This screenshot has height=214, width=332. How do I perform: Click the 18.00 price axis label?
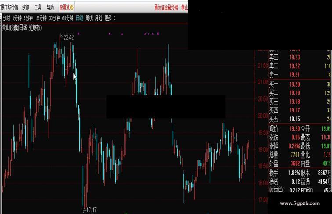coord(263,183)
